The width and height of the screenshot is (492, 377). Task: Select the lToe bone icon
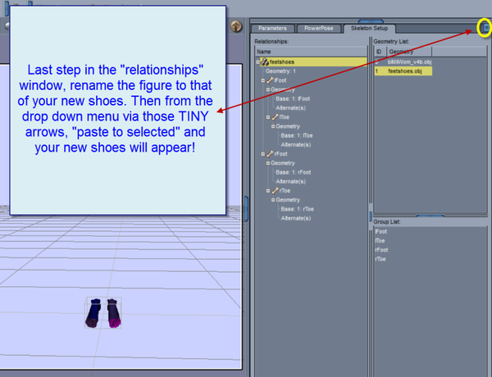point(275,117)
